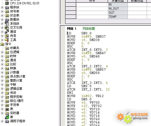This screenshot has width=151, height=126.
Task: Click the 浮点数计算 floating-point math icon
Action: [x=7, y=76]
